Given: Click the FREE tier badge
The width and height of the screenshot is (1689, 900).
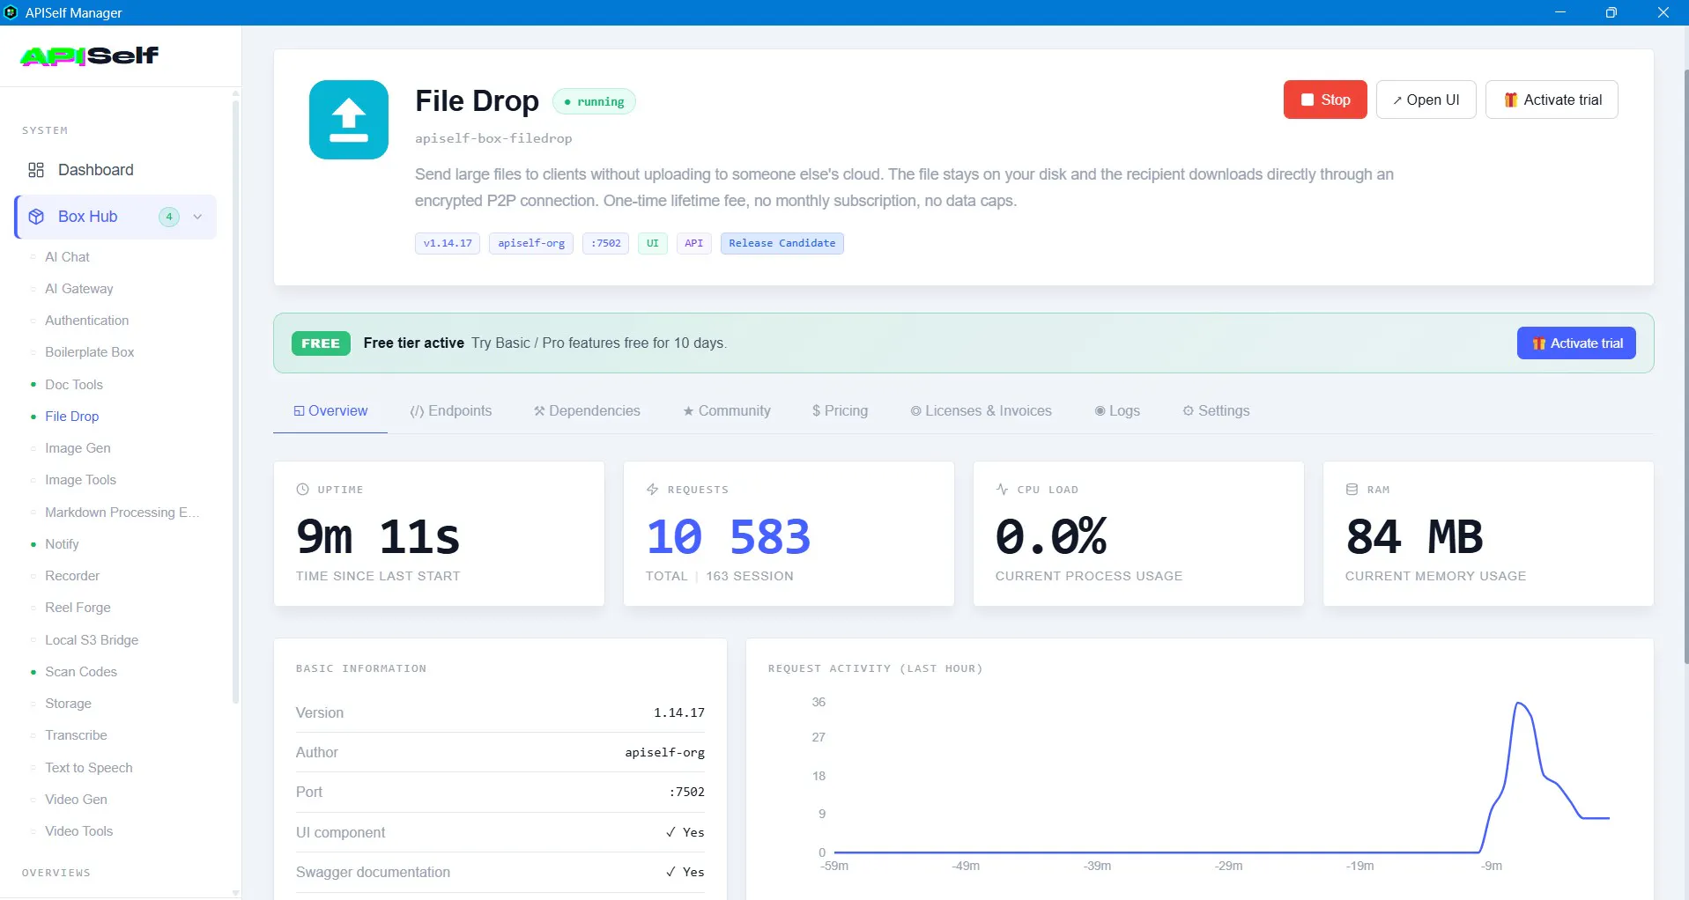Looking at the screenshot, I should pos(321,343).
